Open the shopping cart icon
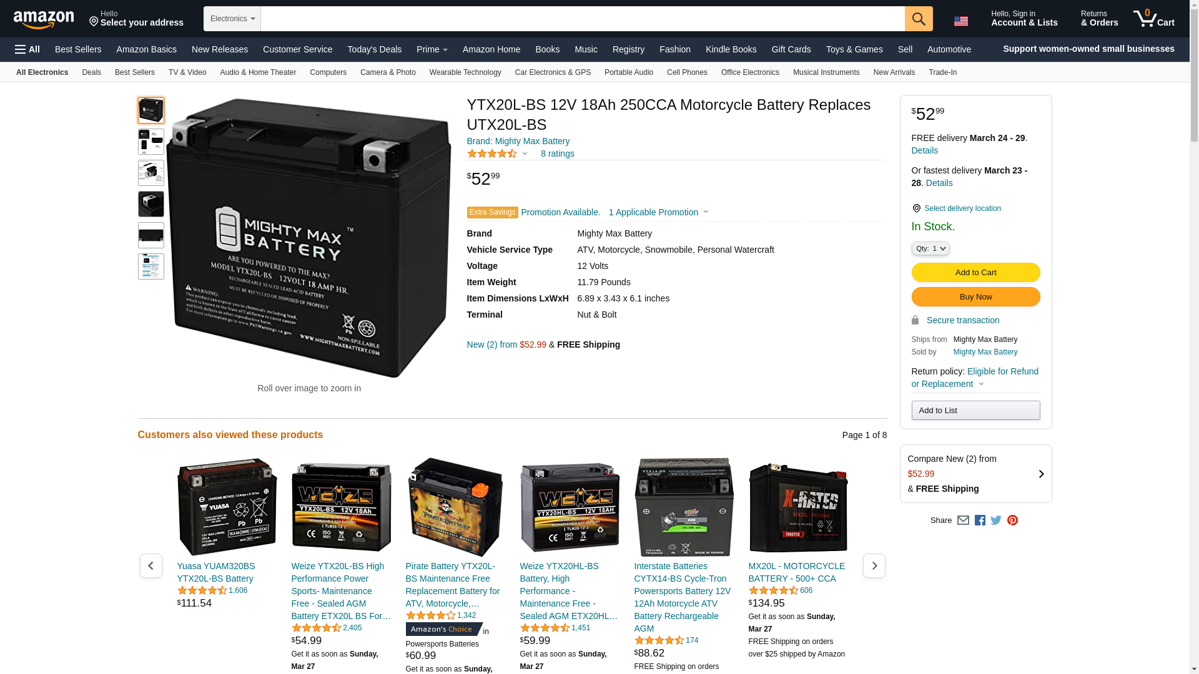 [x=1154, y=19]
